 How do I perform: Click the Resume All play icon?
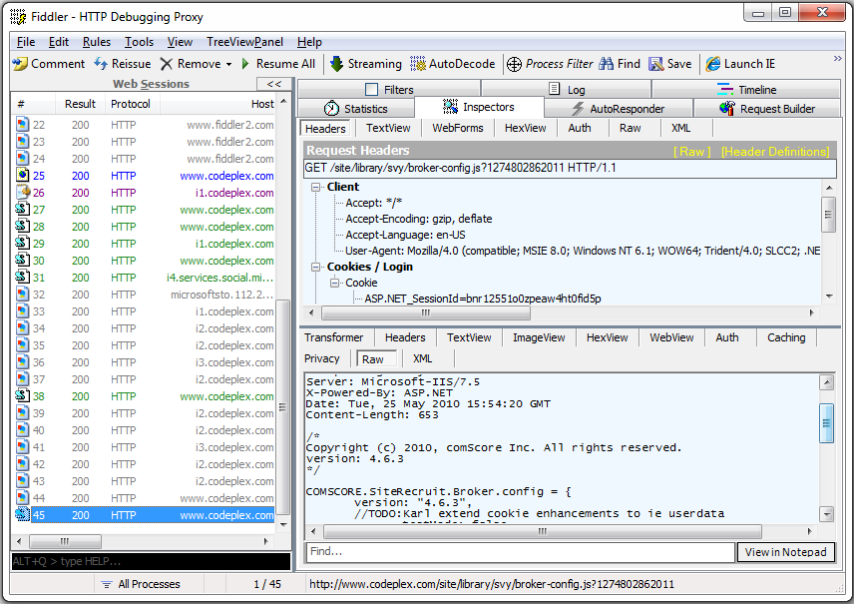coord(245,64)
